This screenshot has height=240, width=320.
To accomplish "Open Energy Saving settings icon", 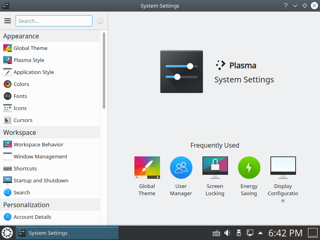I will pyautogui.click(x=249, y=168).
